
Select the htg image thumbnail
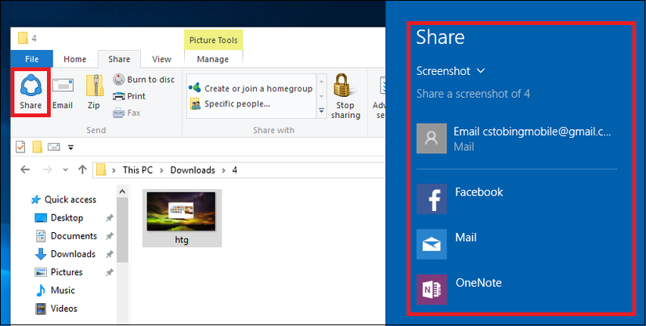click(x=182, y=217)
